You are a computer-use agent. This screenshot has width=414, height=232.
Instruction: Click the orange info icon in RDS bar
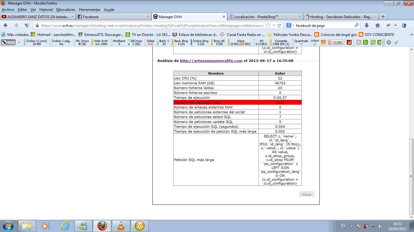[x=323, y=42]
